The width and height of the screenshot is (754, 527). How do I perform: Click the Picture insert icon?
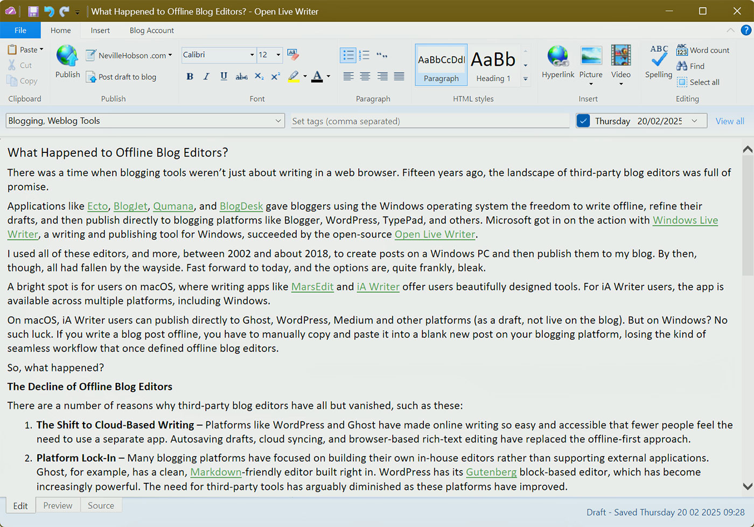coord(591,57)
